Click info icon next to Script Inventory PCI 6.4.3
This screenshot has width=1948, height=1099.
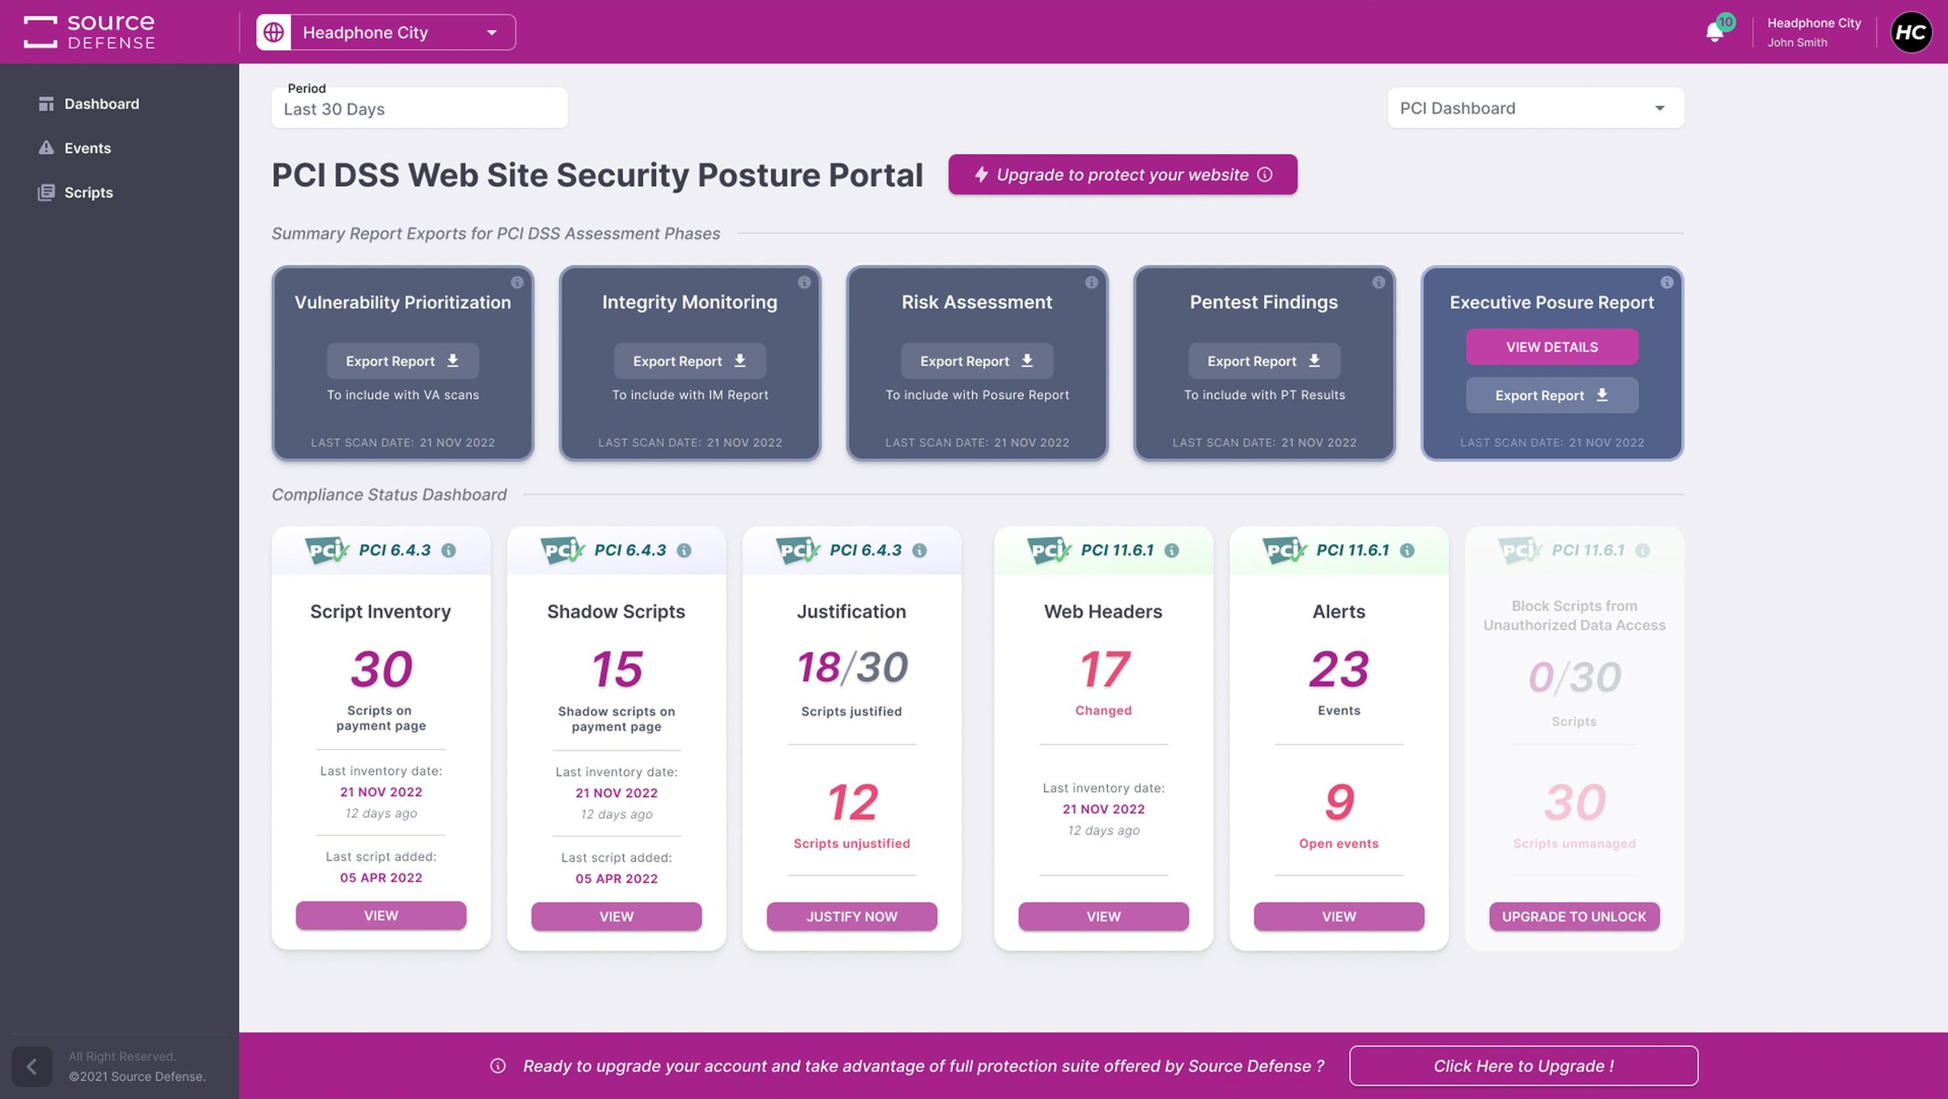(449, 550)
